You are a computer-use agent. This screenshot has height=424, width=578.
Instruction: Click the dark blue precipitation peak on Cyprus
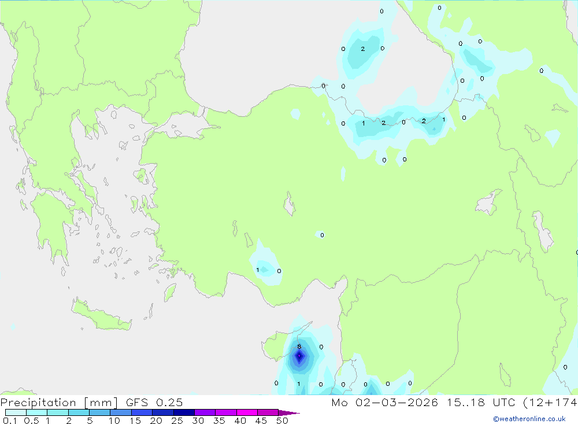(x=299, y=356)
